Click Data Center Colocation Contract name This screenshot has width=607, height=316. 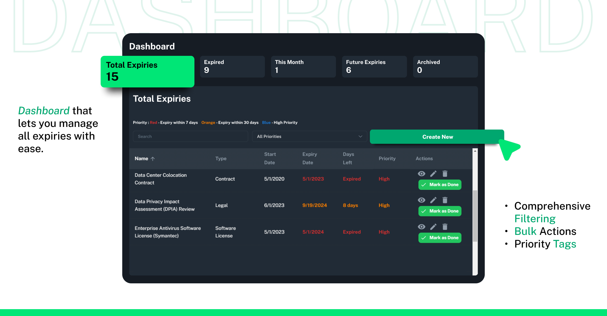(161, 179)
